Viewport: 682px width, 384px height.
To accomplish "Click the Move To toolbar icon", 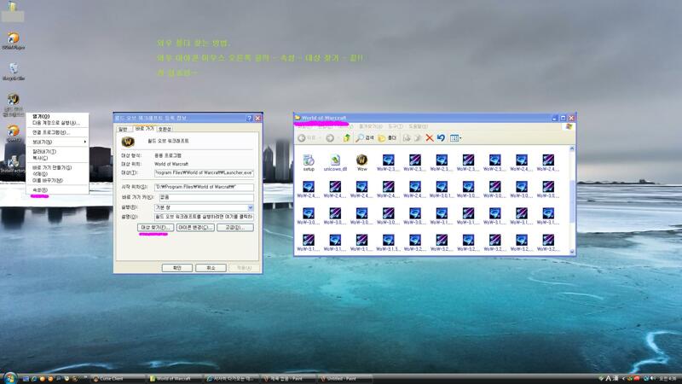I will (x=407, y=138).
